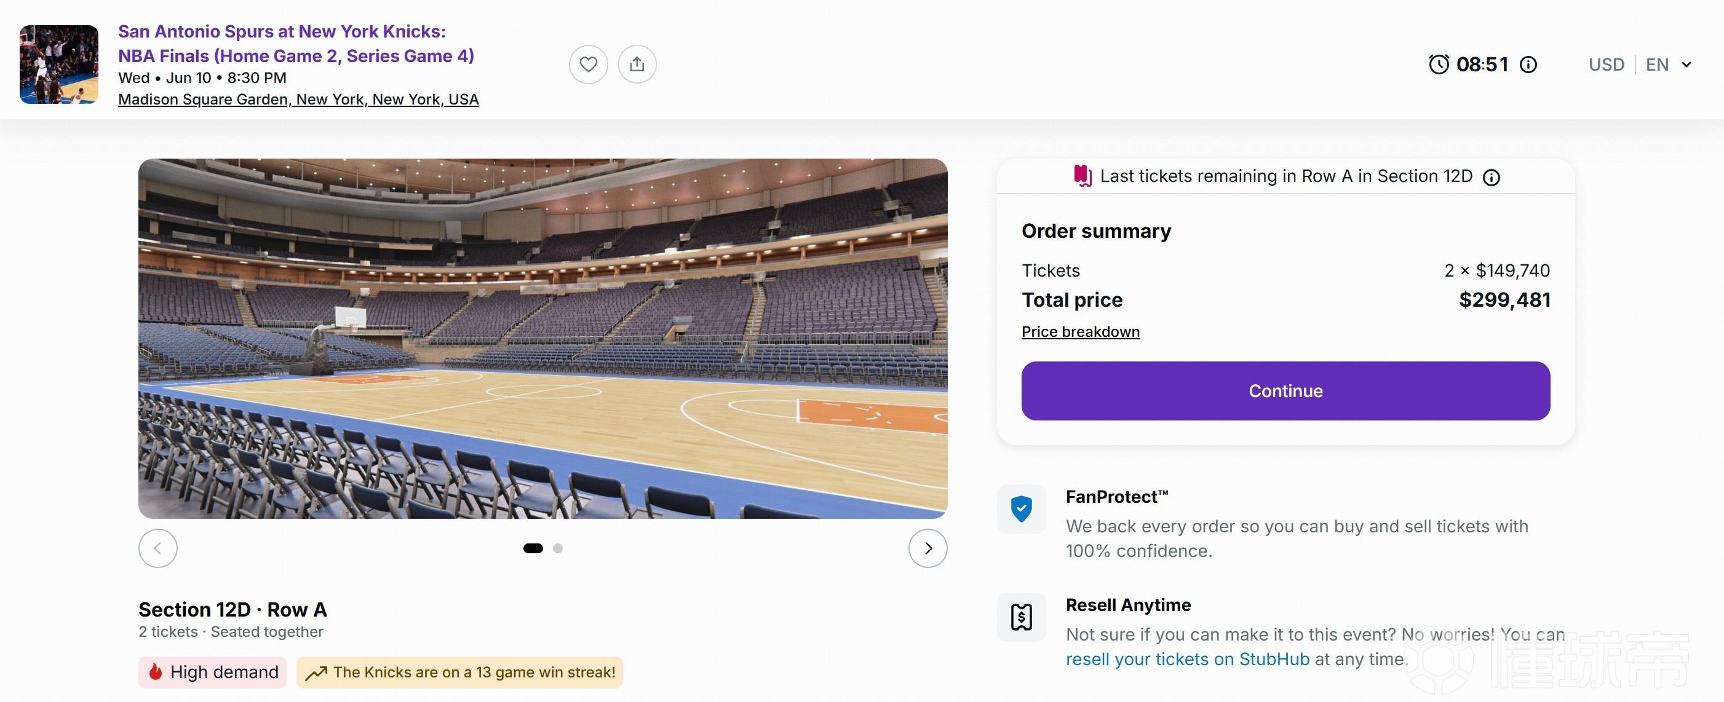Click the red tickets icon in banner
Screen dimensions: 1724x702
point(1083,176)
